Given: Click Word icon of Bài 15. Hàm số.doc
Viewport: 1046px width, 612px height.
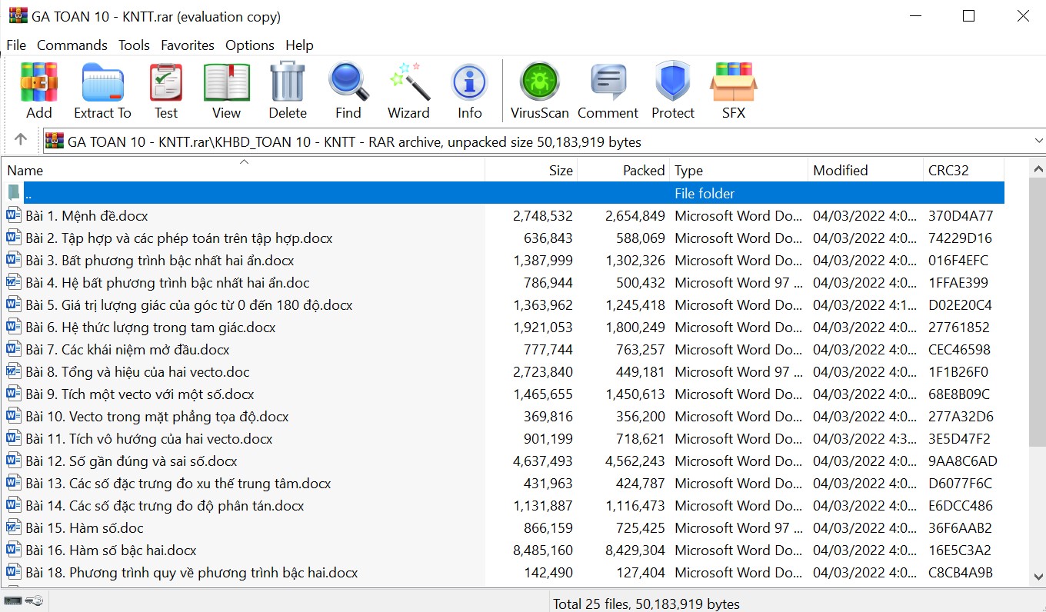Looking at the screenshot, I should point(14,527).
